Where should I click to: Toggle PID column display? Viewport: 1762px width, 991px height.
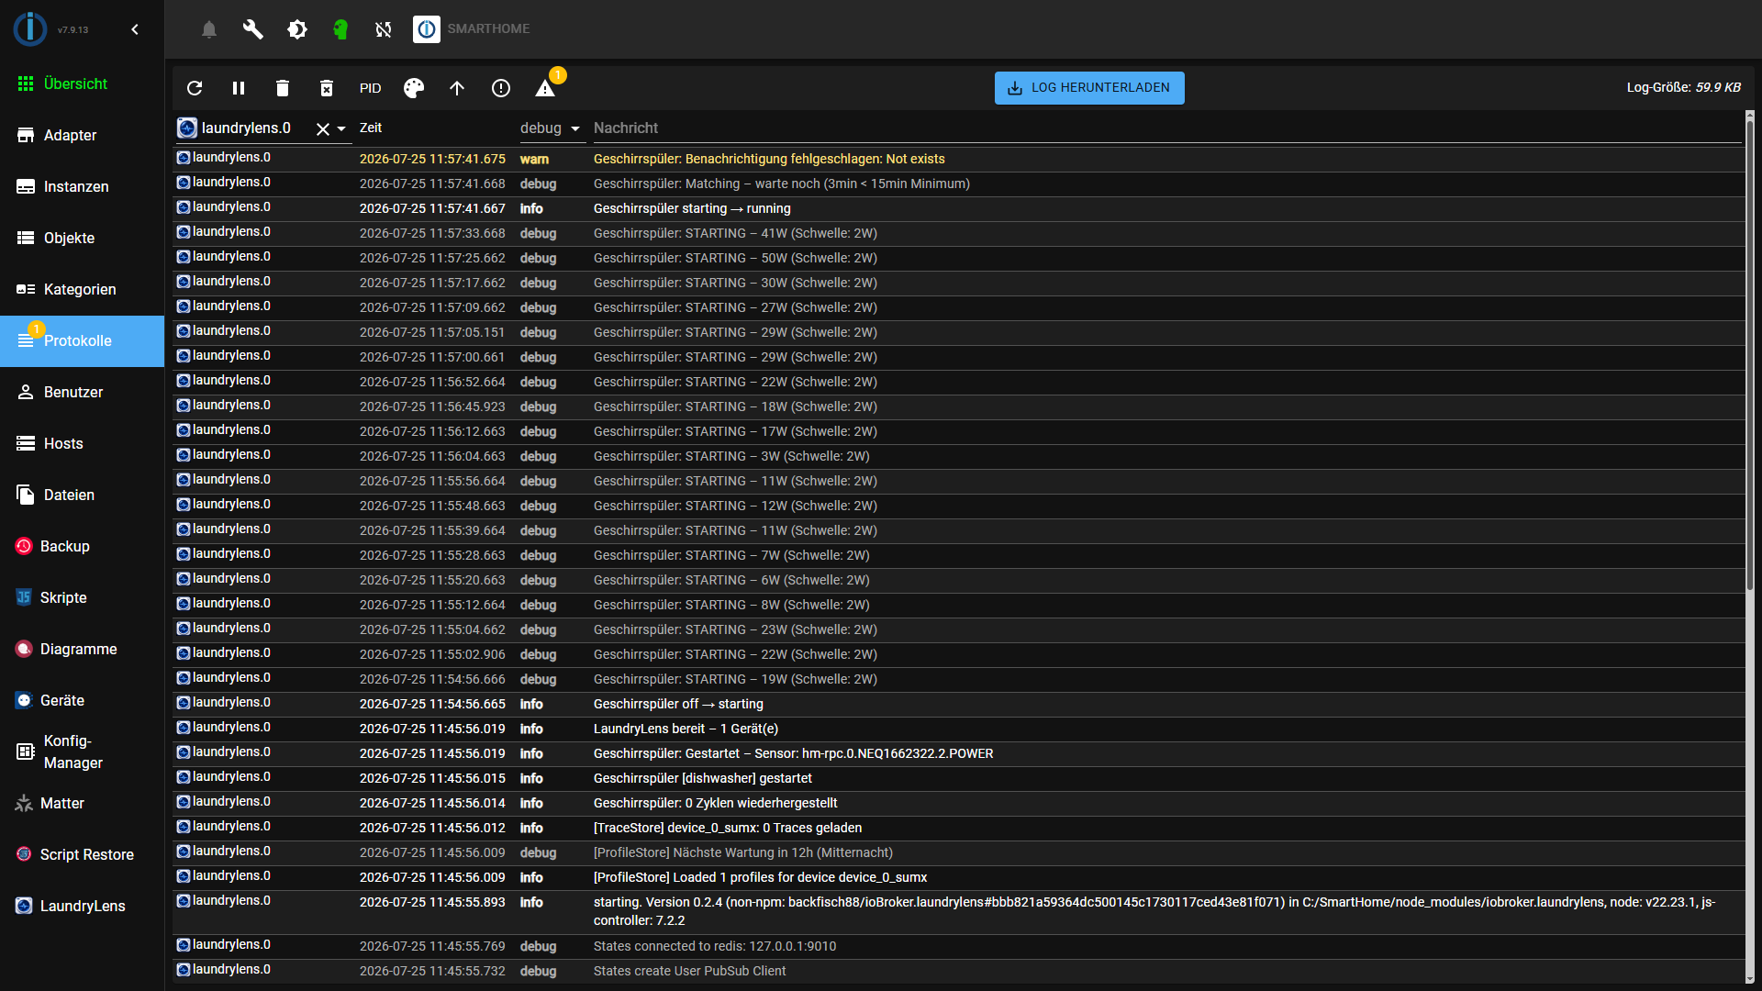coord(371,88)
